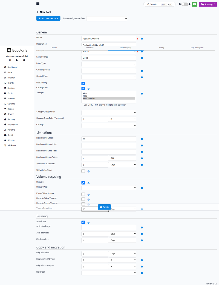Click the info icon next to JobRetention

(x=142, y=234)
